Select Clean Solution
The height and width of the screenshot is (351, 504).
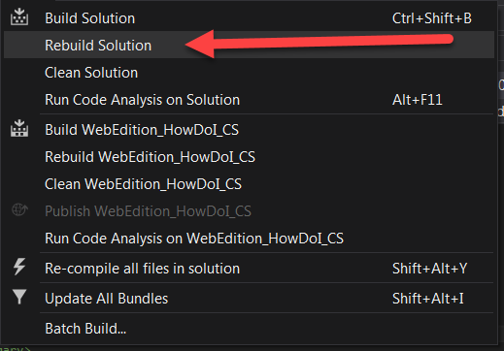click(249, 73)
